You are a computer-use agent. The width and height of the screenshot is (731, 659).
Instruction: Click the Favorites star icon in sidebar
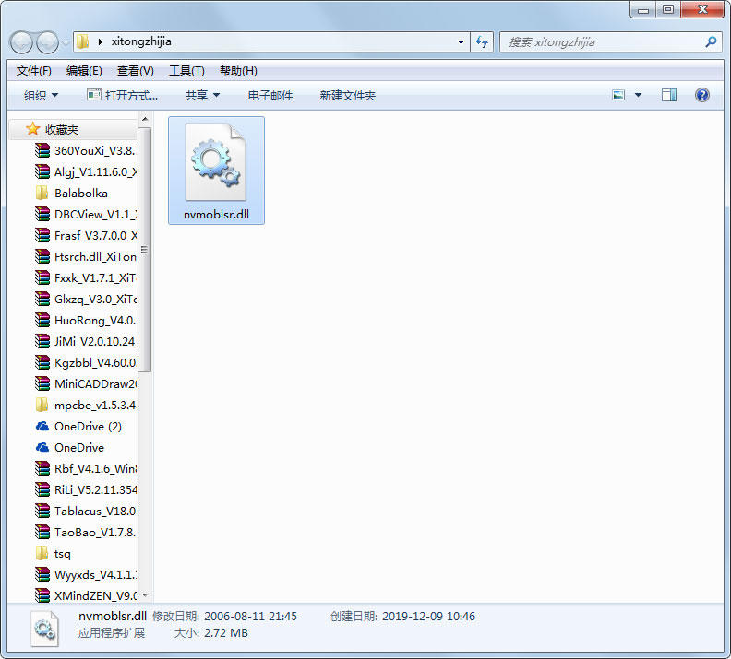coord(32,129)
